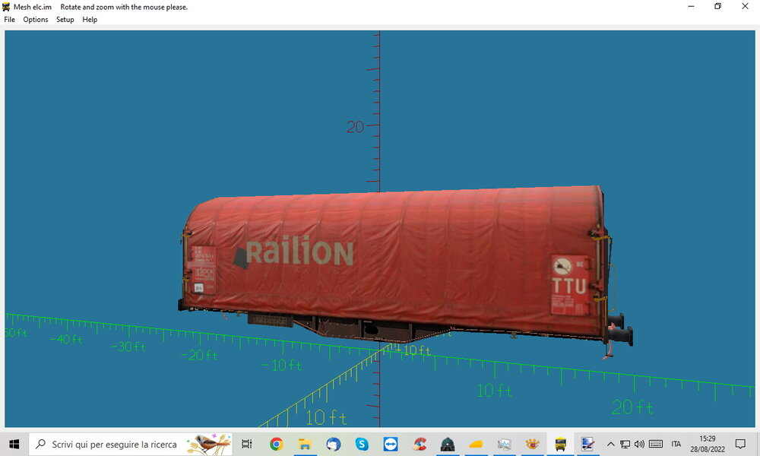Open the Windows Start menu
760x456 pixels.
click(14, 444)
